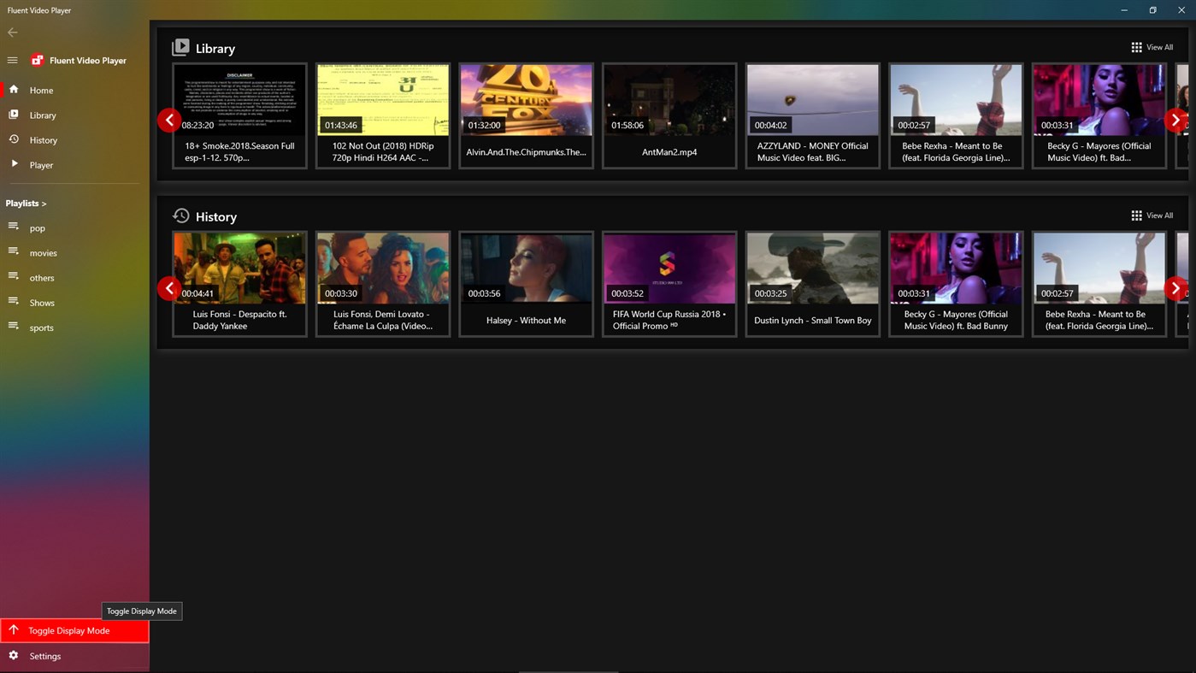Select the sports playlist entry

pos(42,327)
